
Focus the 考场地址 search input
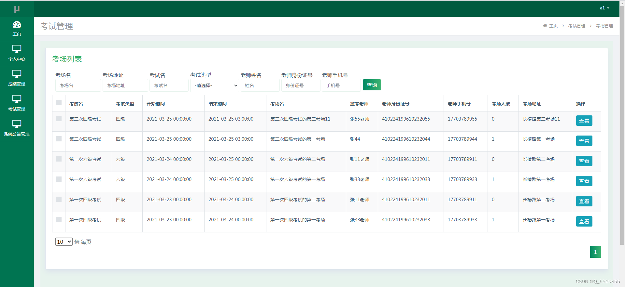click(125, 85)
